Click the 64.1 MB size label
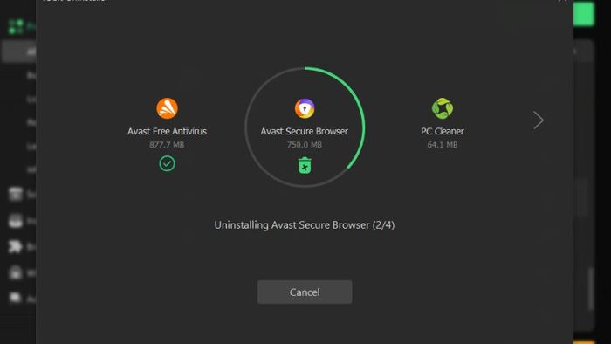 pyautogui.click(x=443, y=145)
